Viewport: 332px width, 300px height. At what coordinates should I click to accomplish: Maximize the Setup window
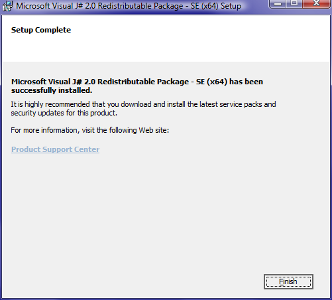pos(294,3)
